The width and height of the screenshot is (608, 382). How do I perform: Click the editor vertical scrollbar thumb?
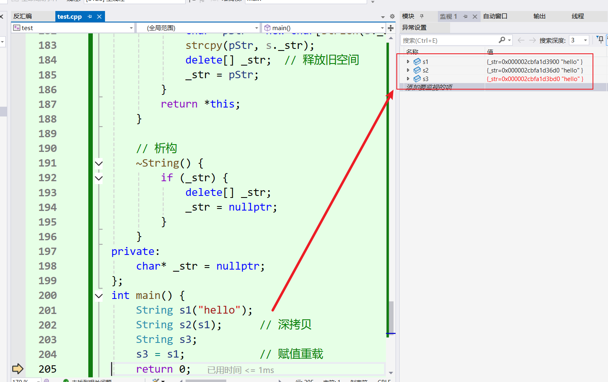point(391,317)
